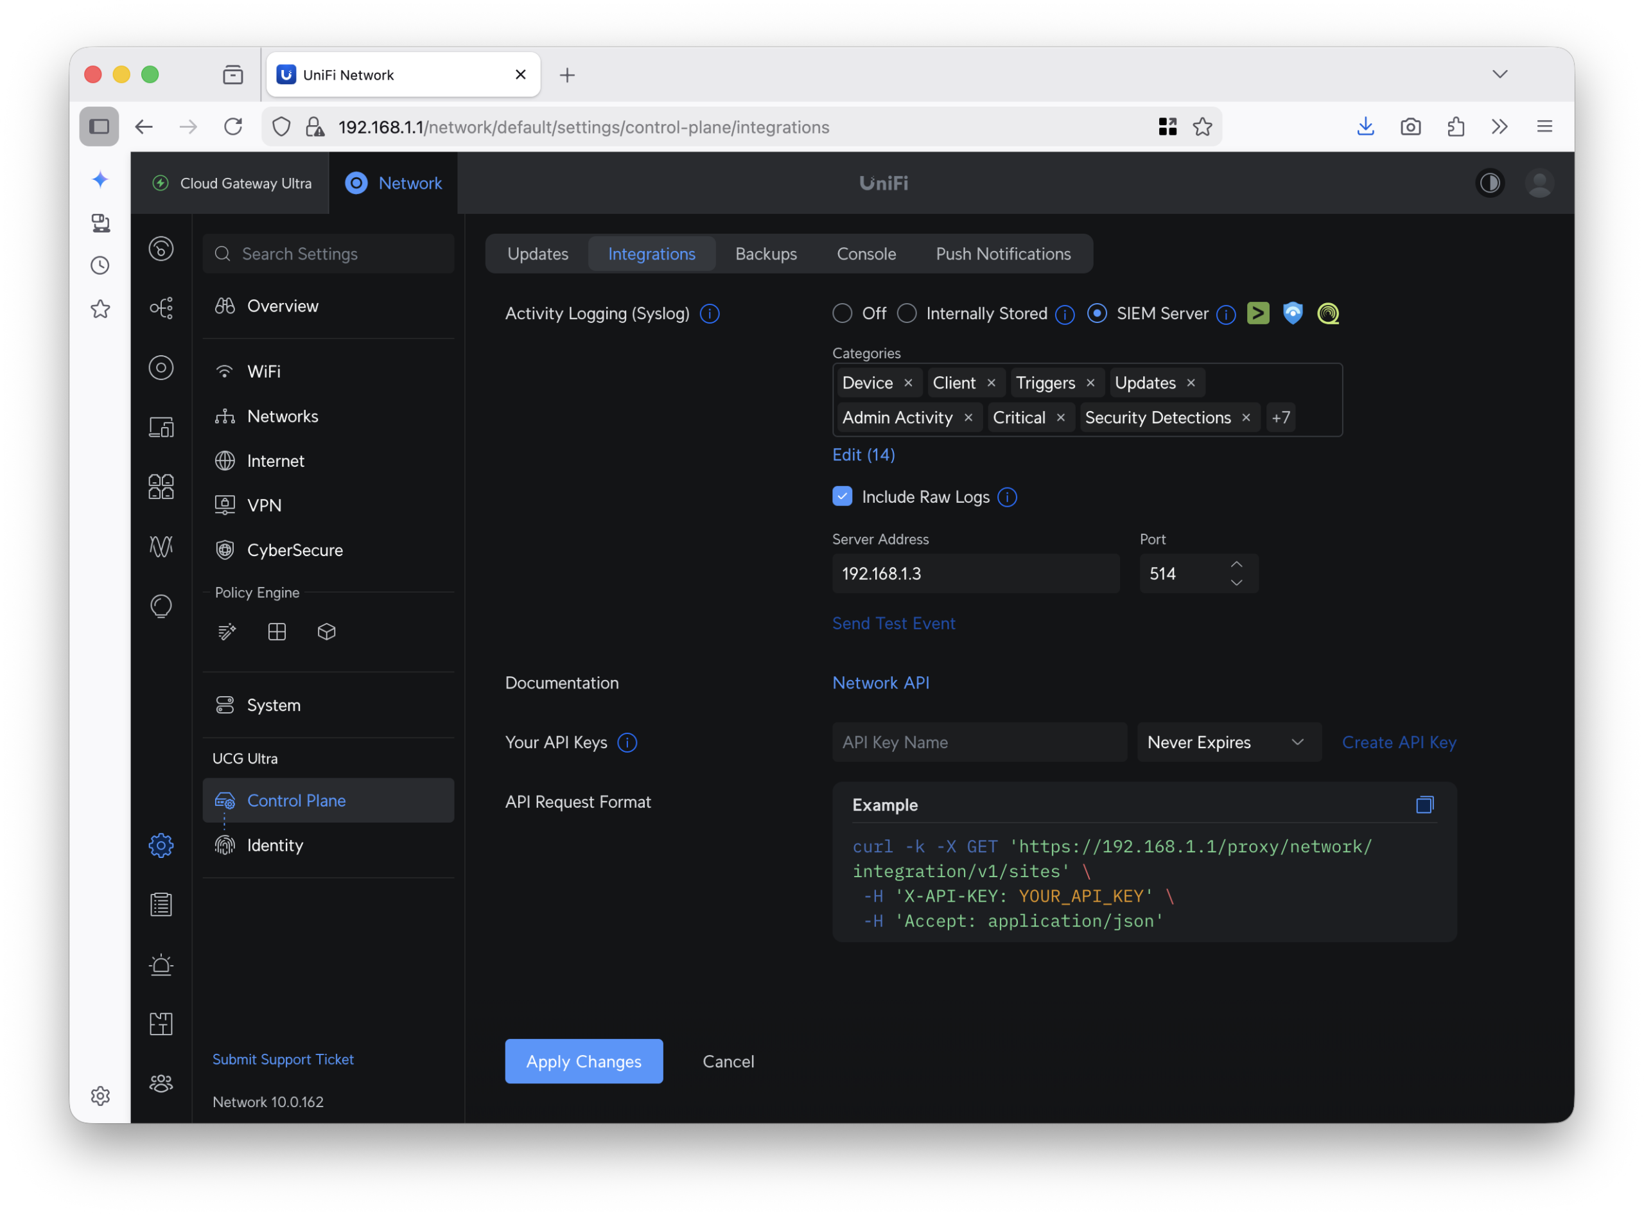The height and width of the screenshot is (1215, 1644).
Task: Open the settings gear in UniFi sidebar
Action: click(161, 845)
